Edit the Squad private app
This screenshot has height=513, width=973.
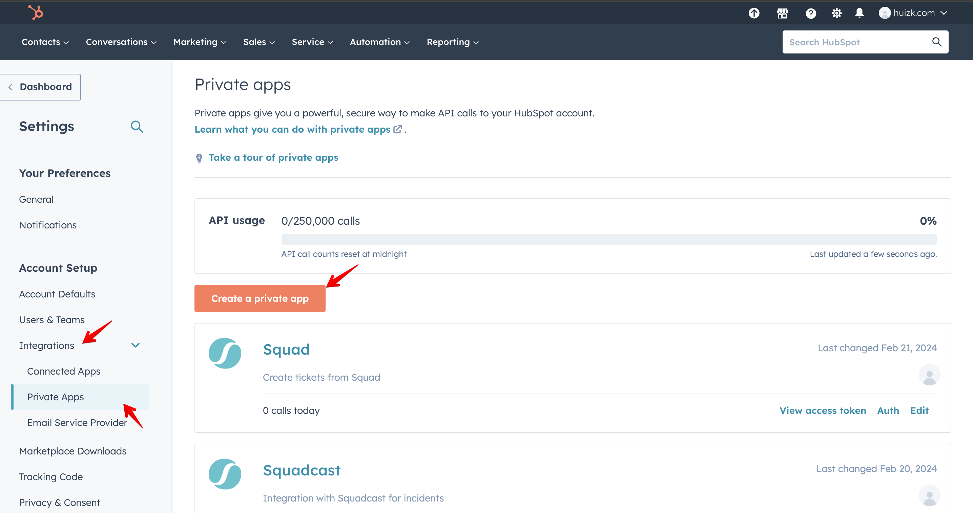[x=919, y=410]
